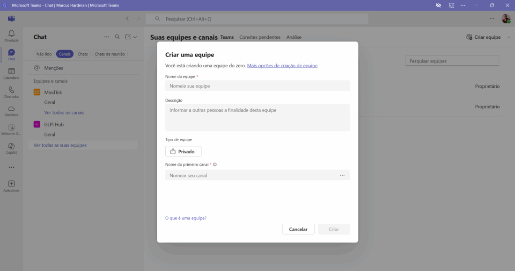
Task: Open the Geral channel under MindTek
Action: (50, 102)
